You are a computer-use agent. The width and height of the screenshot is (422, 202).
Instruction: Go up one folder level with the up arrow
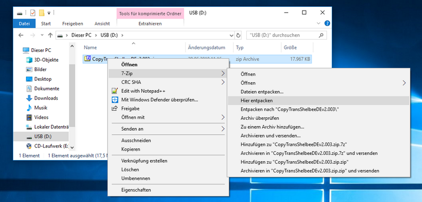coord(50,35)
